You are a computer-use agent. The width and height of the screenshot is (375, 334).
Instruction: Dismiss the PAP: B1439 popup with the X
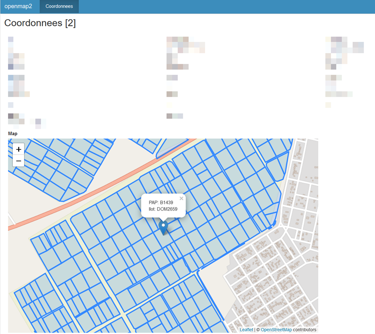[181, 198]
